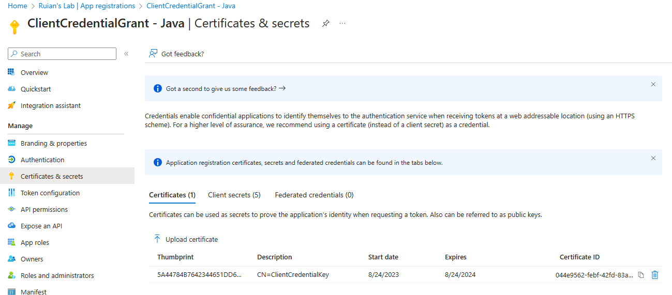Click the Upload certificate arrow icon
The height and width of the screenshot is (295, 672).
(x=157, y=239)
